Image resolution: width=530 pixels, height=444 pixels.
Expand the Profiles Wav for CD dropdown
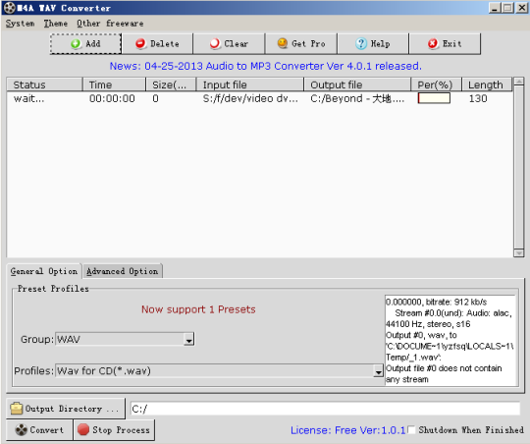(x=378, y=371)
